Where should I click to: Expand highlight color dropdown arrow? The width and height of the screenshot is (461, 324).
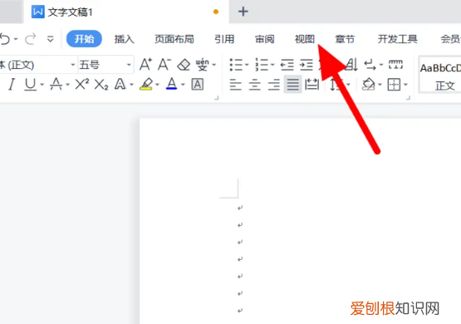[157, 85]
